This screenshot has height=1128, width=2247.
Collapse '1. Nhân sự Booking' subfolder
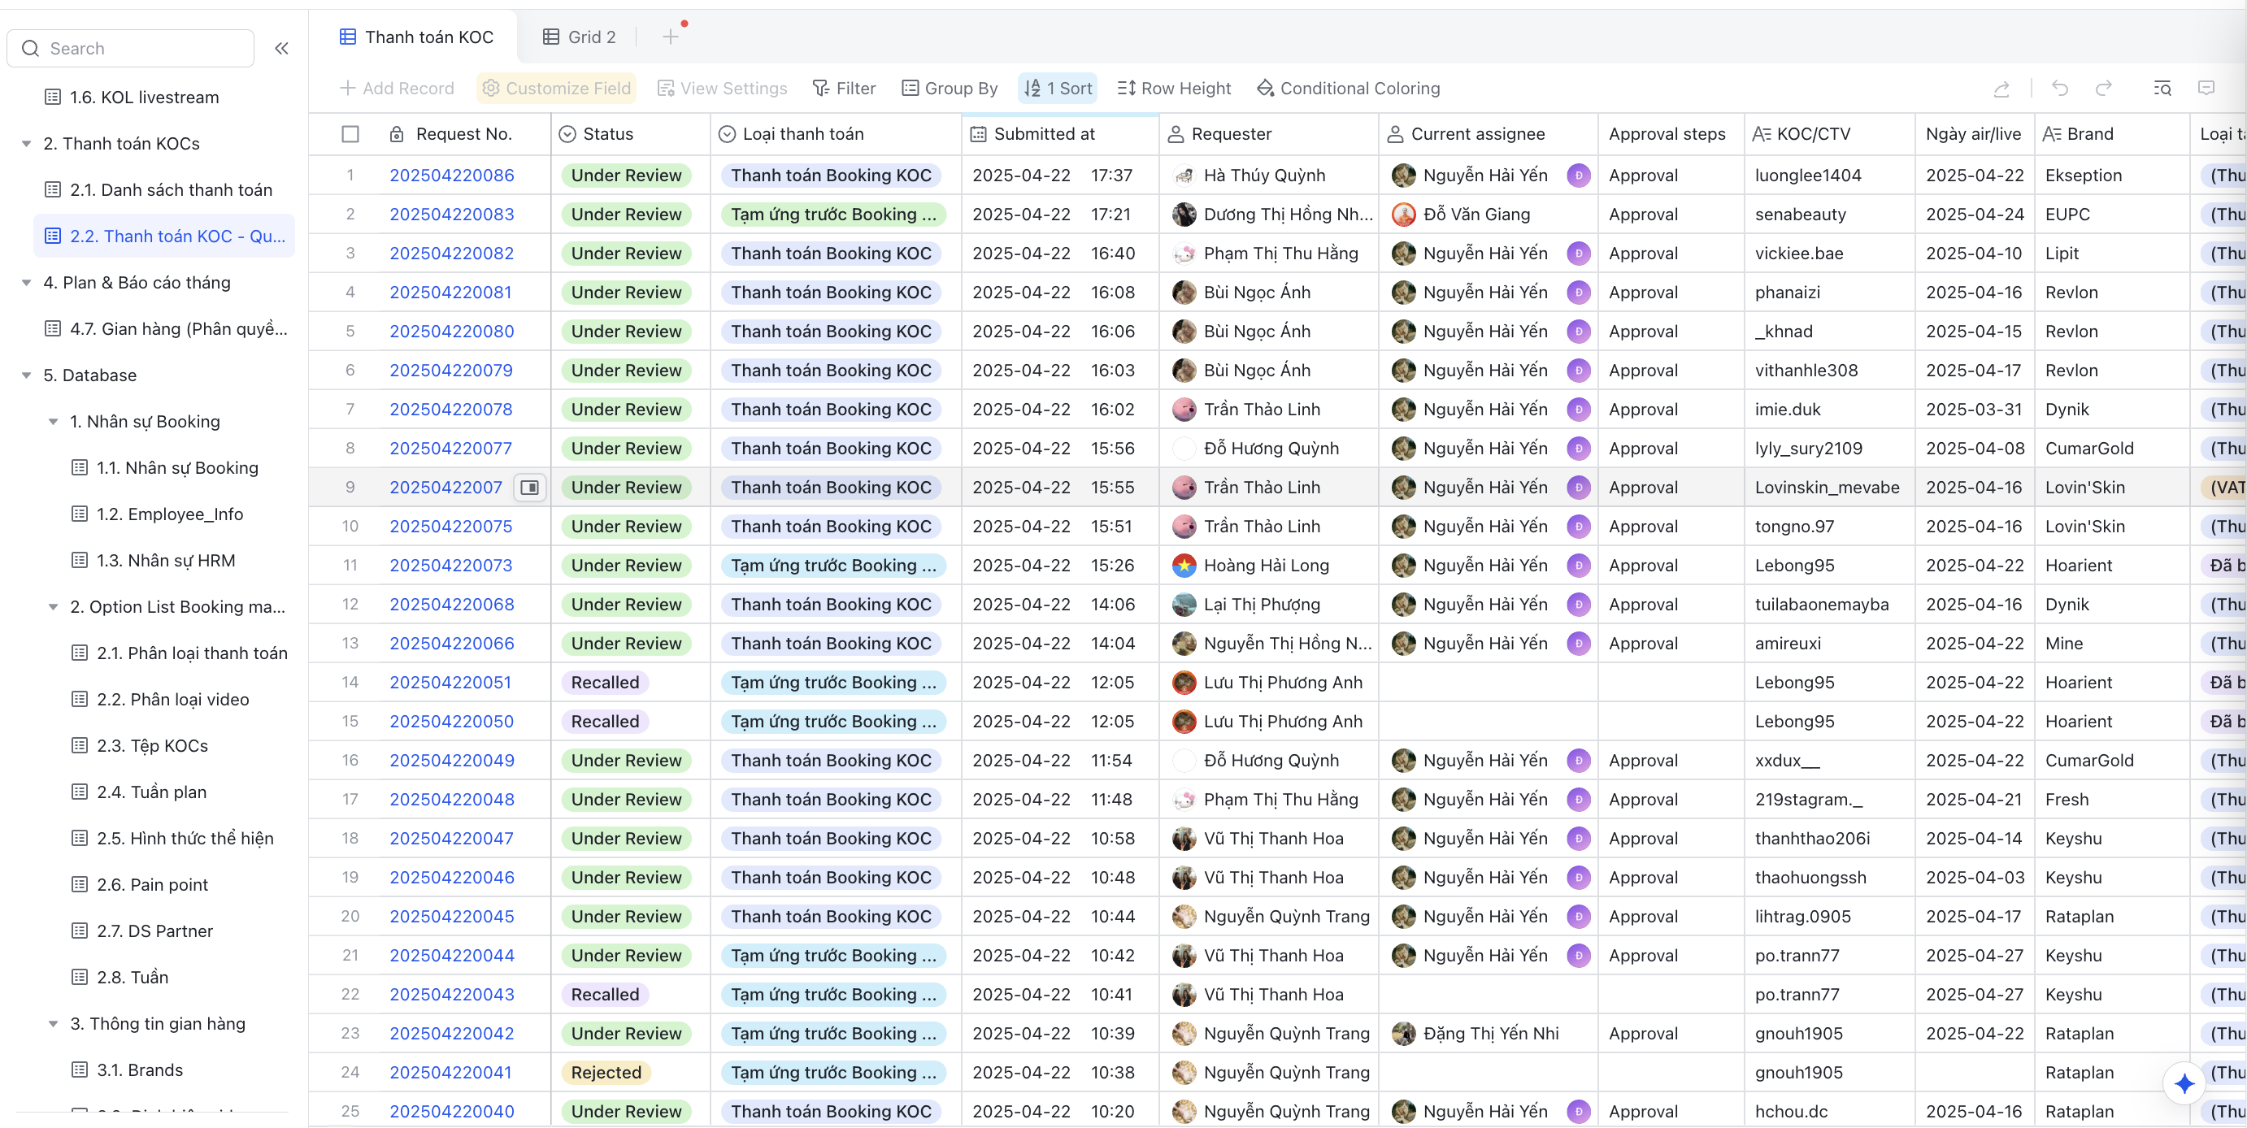53,421
